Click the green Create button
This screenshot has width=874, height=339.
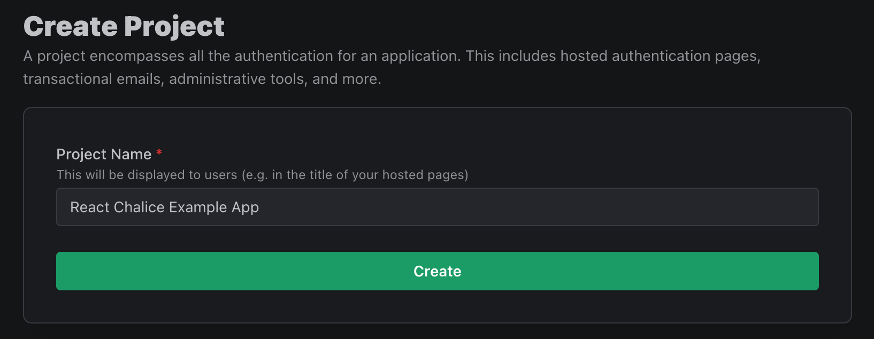437,271
